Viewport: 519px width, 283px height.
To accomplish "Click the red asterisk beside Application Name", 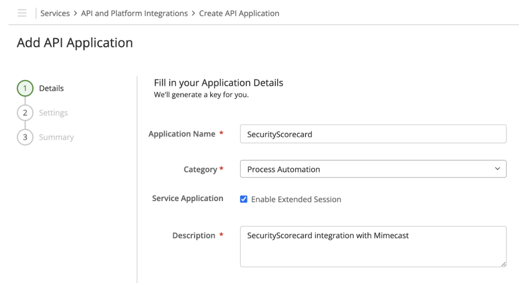I will click(x=221, y=133).
